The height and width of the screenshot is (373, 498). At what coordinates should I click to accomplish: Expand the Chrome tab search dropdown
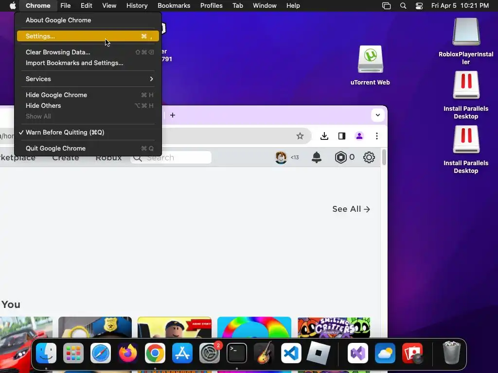pyautogui.click(x=377, y=115)
